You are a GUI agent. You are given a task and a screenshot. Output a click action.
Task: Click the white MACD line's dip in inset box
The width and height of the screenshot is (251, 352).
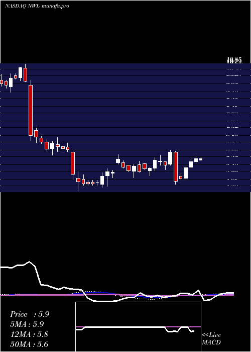[x=173, y=331]
